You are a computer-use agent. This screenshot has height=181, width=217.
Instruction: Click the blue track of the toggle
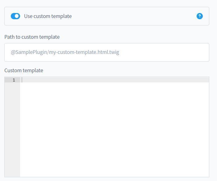click(x=13, y=16)
